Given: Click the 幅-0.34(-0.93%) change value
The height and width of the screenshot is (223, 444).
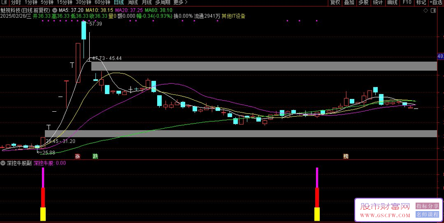Looking at the screenshot, I should tap(155, 16).
